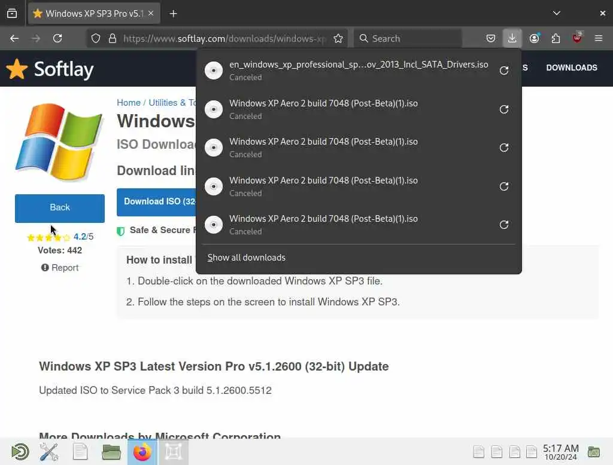The height and width of the screenshot is (465, 613).
Task: Open Firefox View in the tab bar
Action: click(x=12, y=14)
